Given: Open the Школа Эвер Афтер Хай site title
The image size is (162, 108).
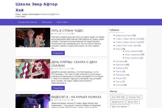Looking at the screenshot, I should tap(36, 7).
